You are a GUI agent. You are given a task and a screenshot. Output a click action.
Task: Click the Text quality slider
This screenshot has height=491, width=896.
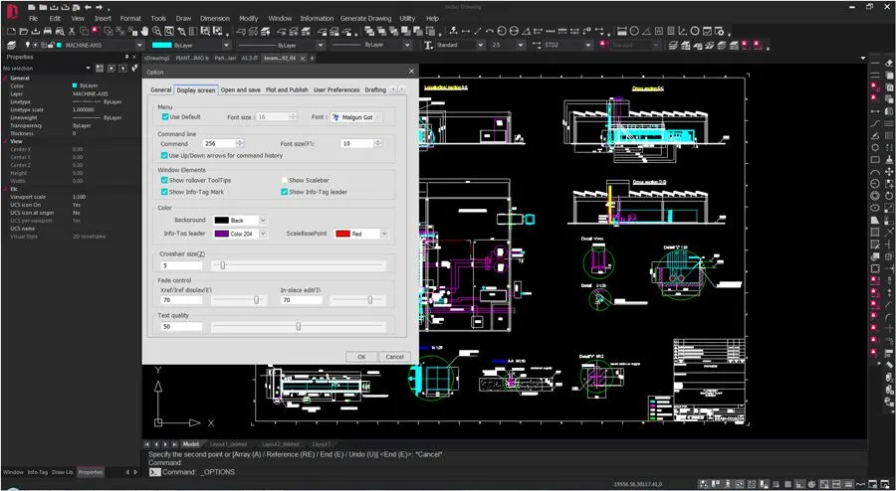coord(299,326)
